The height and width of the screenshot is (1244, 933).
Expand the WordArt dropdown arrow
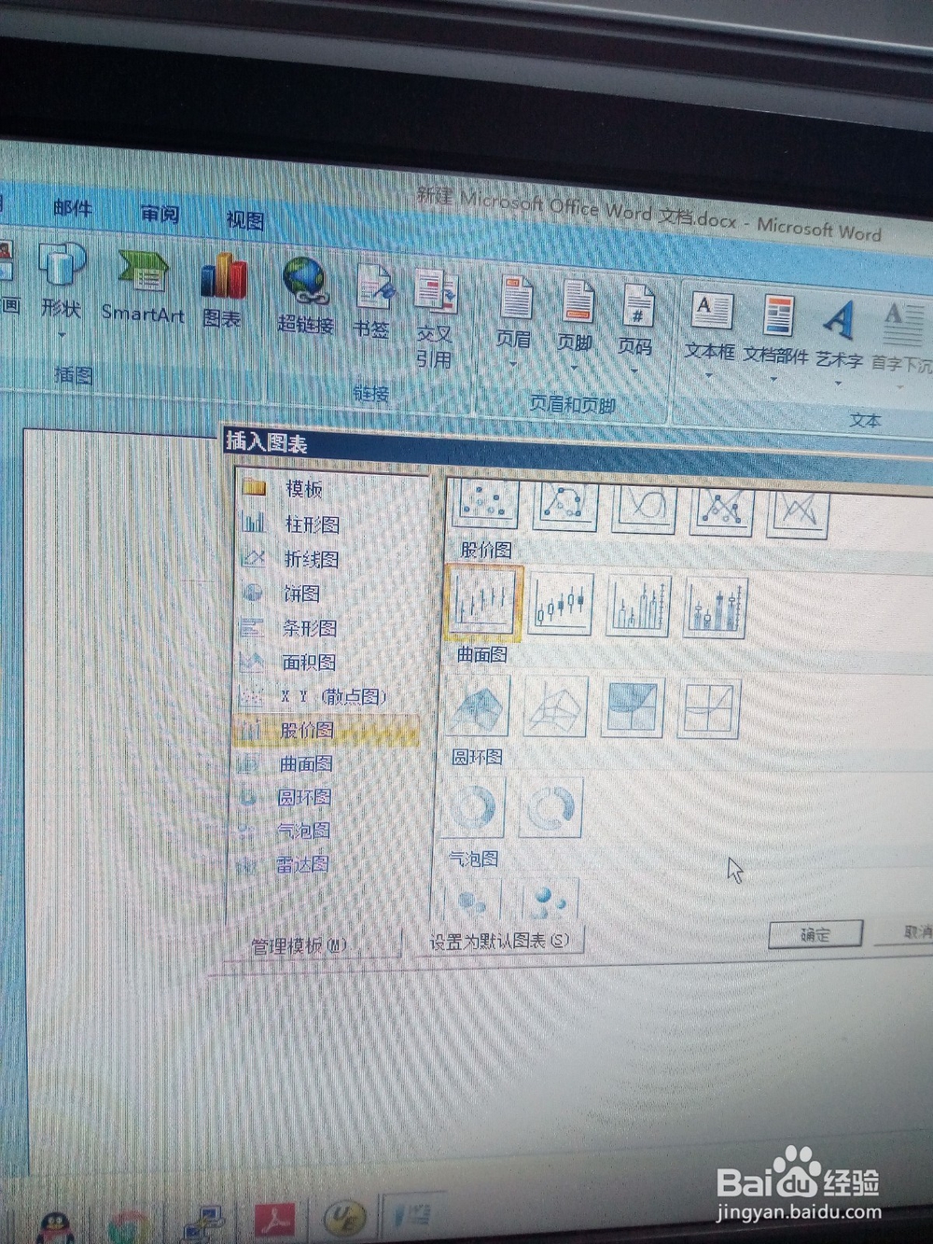(837, 384)
